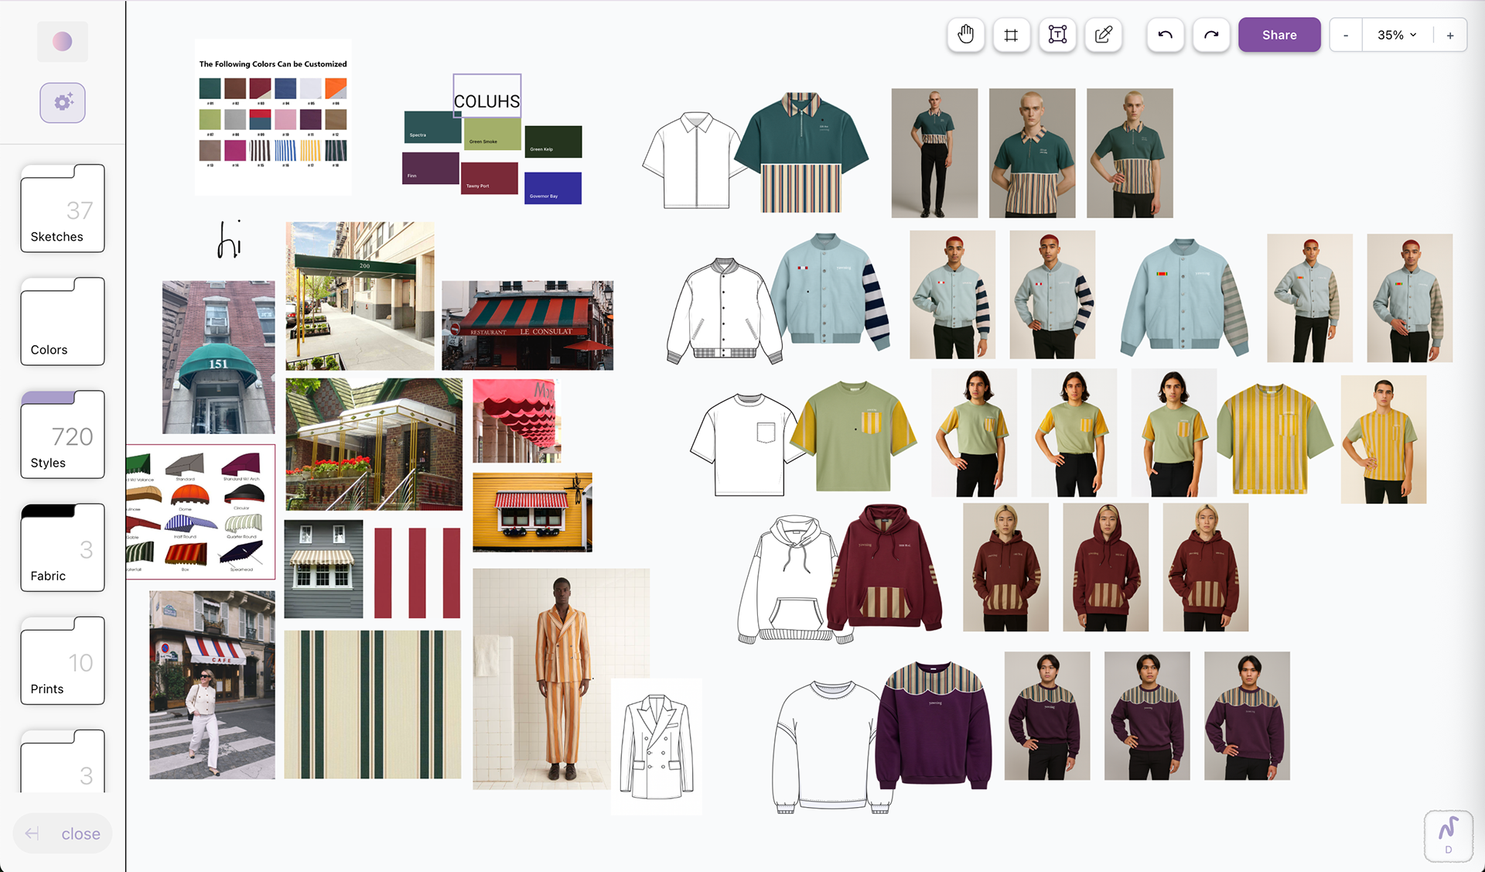
Task: Collapse sidebar with the close button
Action: point(63,833)
